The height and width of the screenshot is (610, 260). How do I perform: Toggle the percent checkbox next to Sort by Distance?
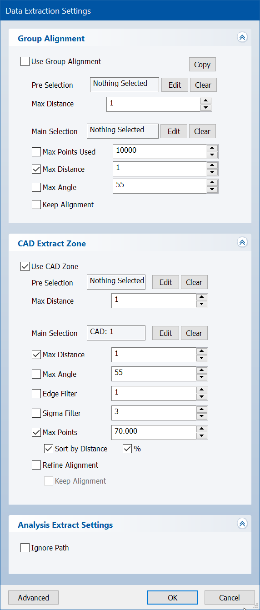tap(127, 449)
